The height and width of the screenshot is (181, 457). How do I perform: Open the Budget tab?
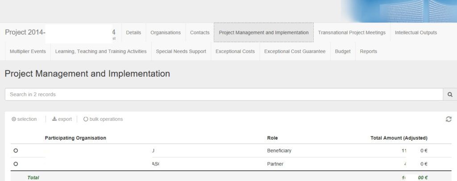pyautogui.click(x=343, y=52)
